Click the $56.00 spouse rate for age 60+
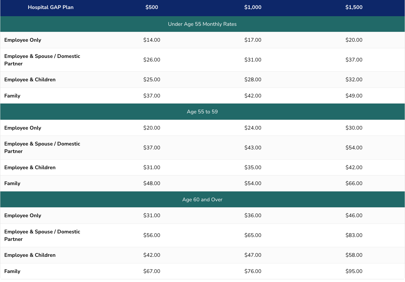 (152, 235)
